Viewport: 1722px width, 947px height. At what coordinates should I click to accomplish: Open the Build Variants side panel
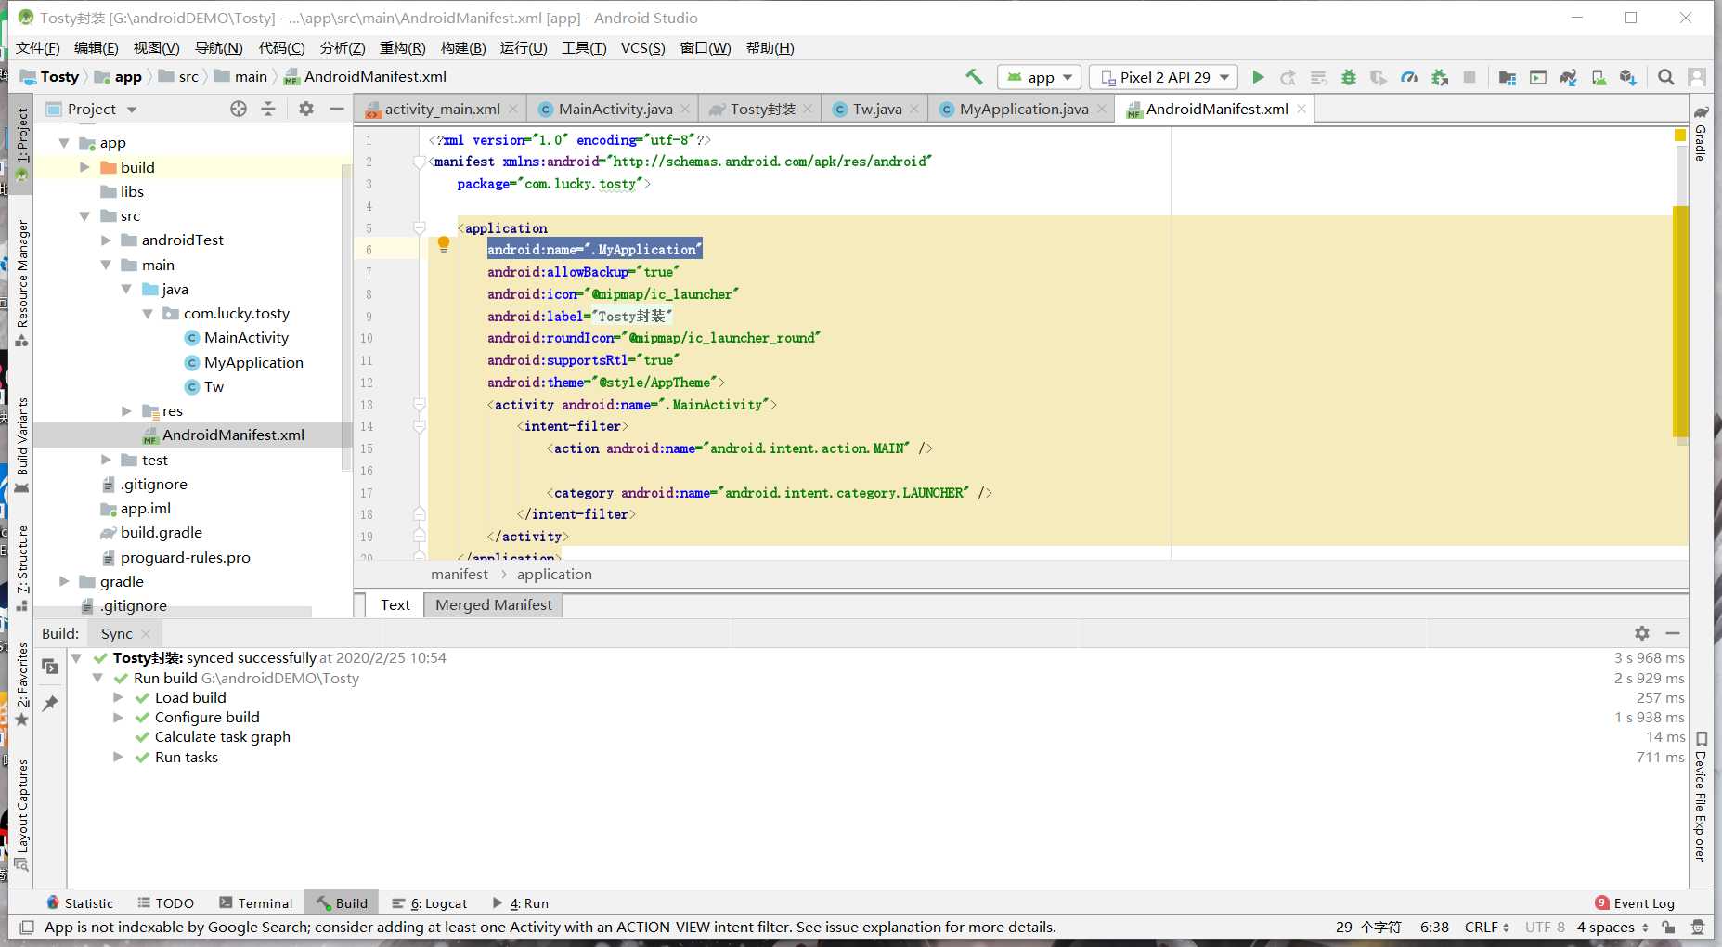click(21, 446)
